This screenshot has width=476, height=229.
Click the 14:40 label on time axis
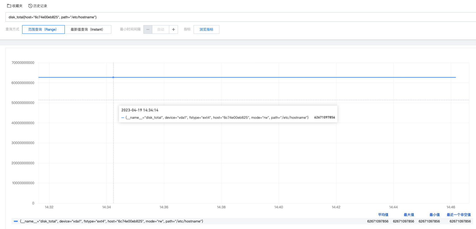coord(278,207)
